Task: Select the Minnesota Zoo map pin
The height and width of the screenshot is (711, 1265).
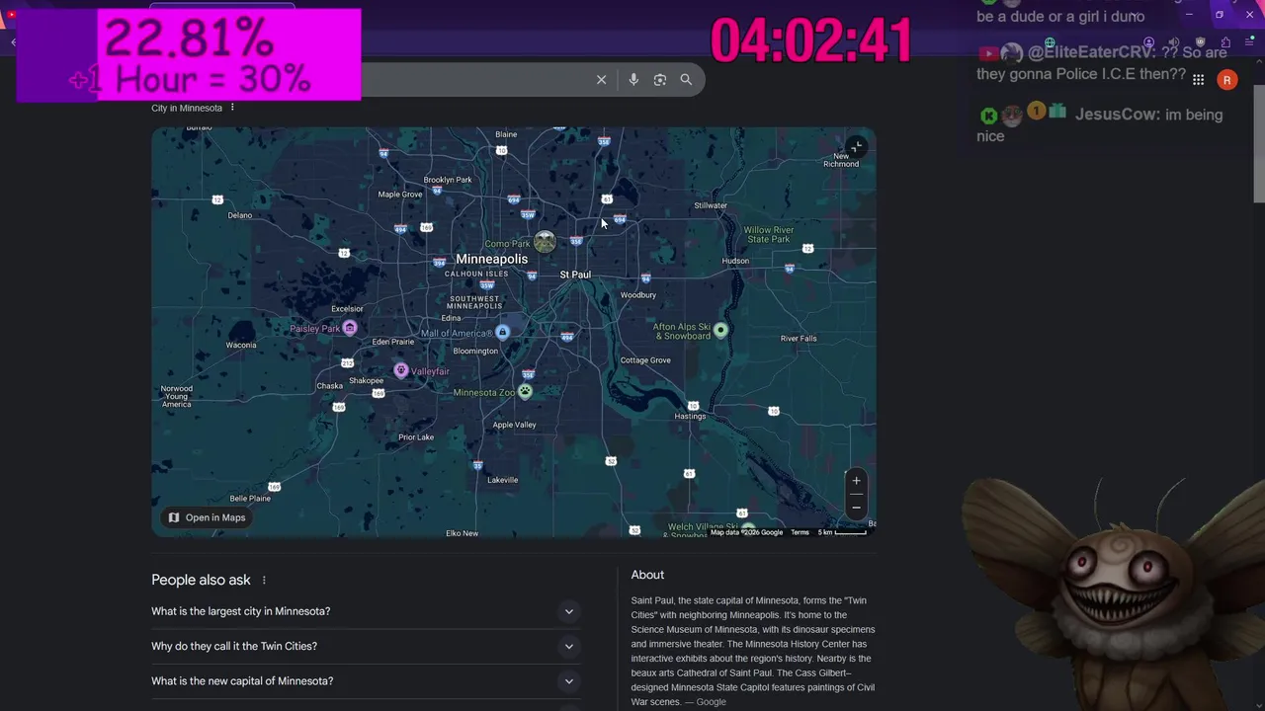Action: [x=525, y=391]
